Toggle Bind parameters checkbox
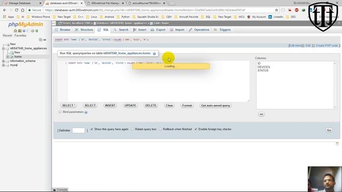The image size is (342, 192). pyautogui.click(x=60, y=112)
